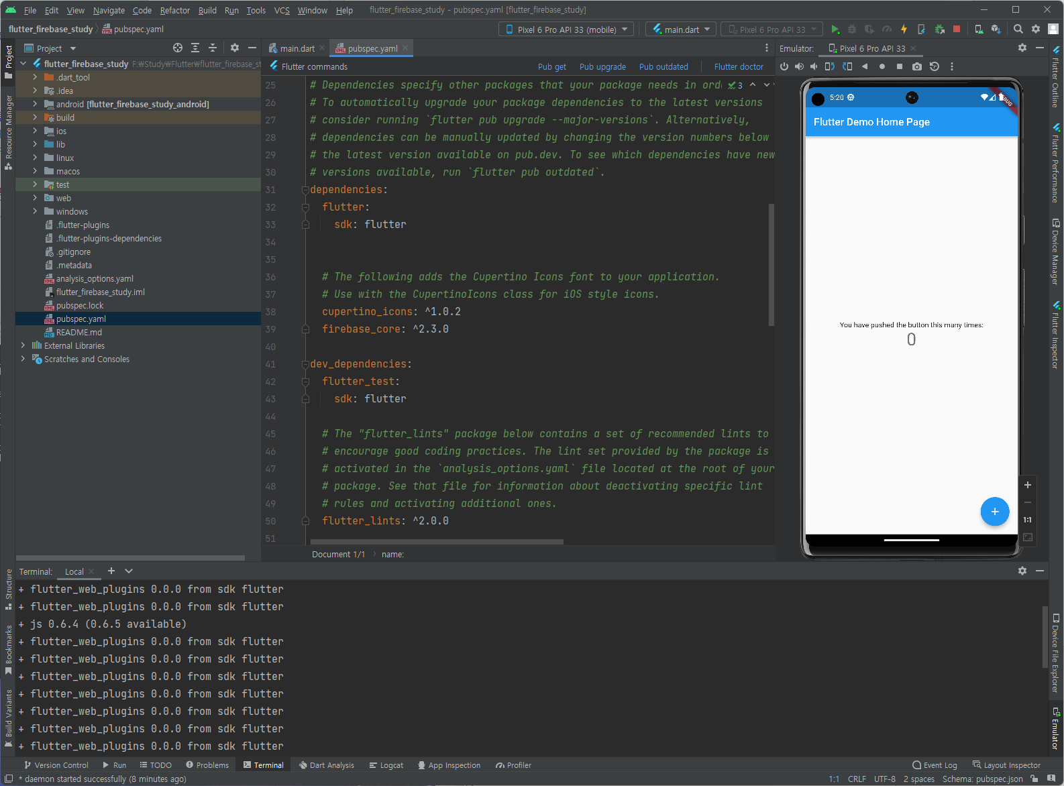Expand External Libraries node
The image size is (1064, 786).
click(x=23, y=345)
